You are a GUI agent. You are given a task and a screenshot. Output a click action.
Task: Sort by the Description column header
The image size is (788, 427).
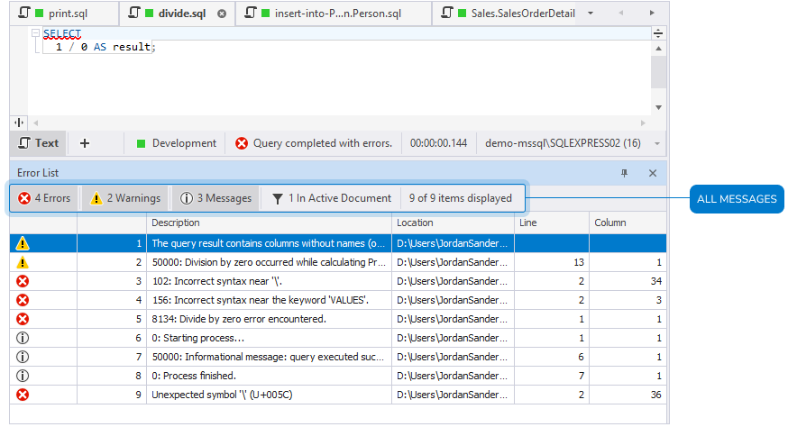coord(269,223)
